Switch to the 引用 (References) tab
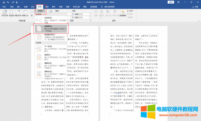Image resolution: width=201 pixels, height=121 pixels. tap(46, 6)
